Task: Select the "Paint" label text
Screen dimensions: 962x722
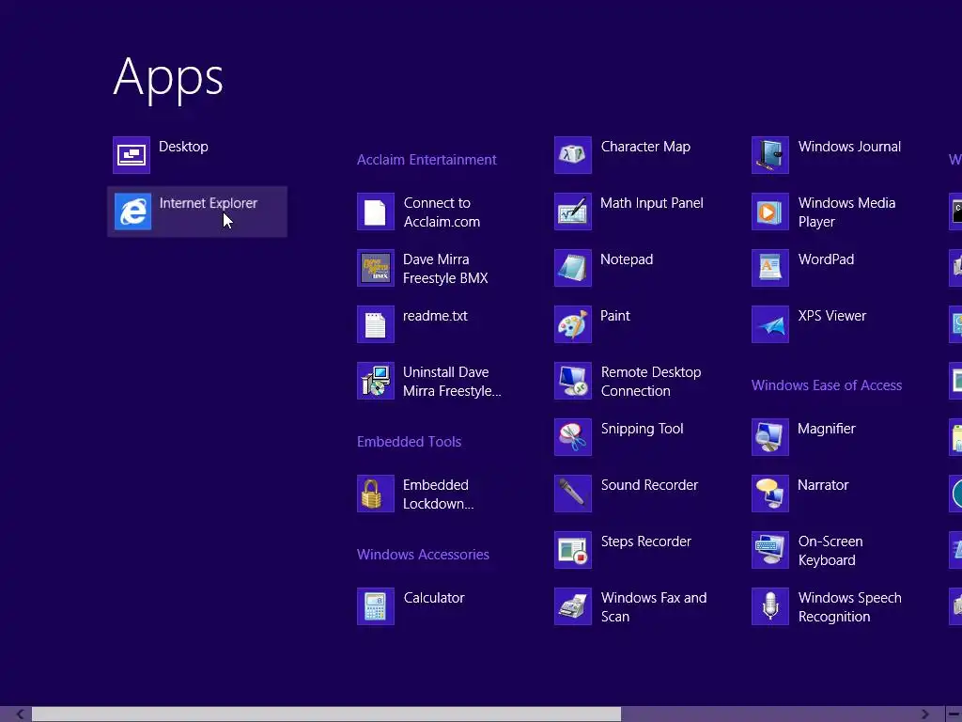Action: pyautogui.click(x=614, y=316)
